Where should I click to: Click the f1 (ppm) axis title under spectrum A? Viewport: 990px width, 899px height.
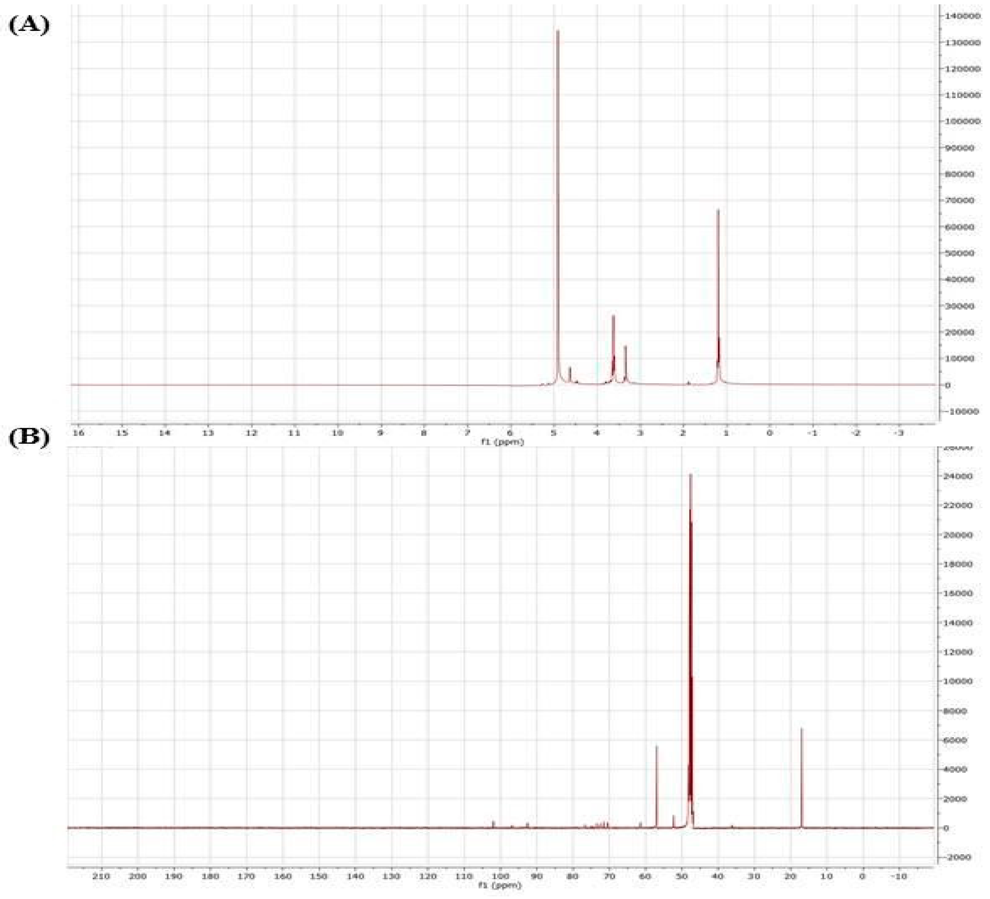(x=503, y=442)
